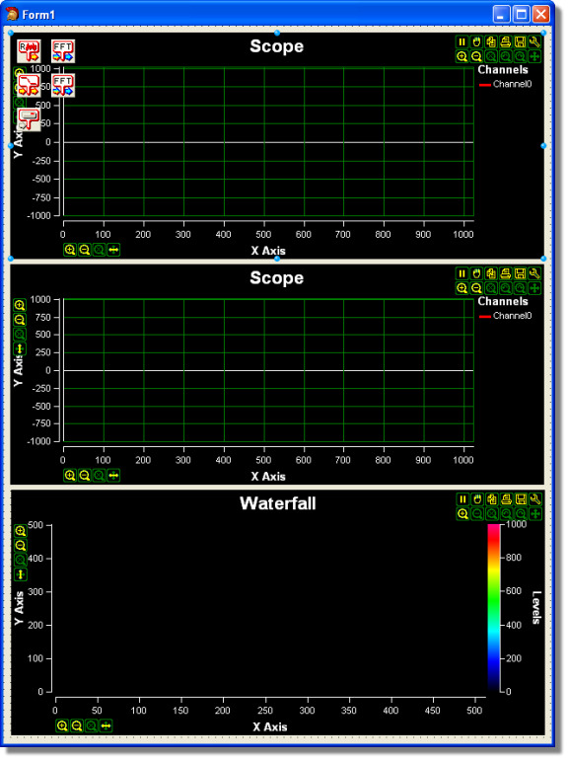568x761 pixels.
Task: Zoom out Y axis of Waterfall
Action: (21, 546)
